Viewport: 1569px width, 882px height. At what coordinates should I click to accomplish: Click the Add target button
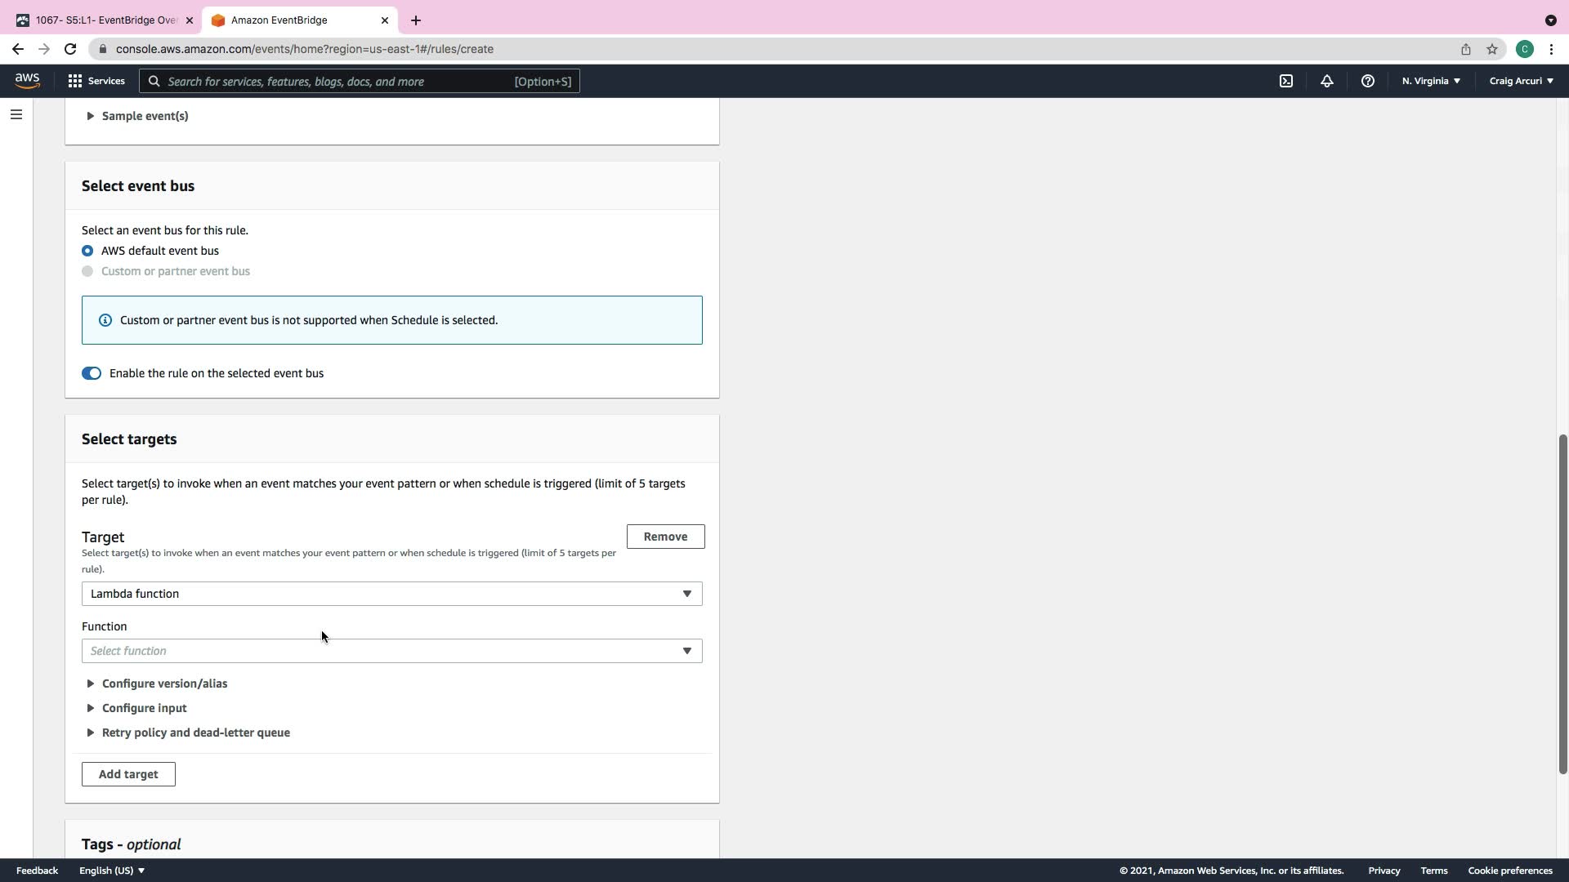tap(128, 774)
